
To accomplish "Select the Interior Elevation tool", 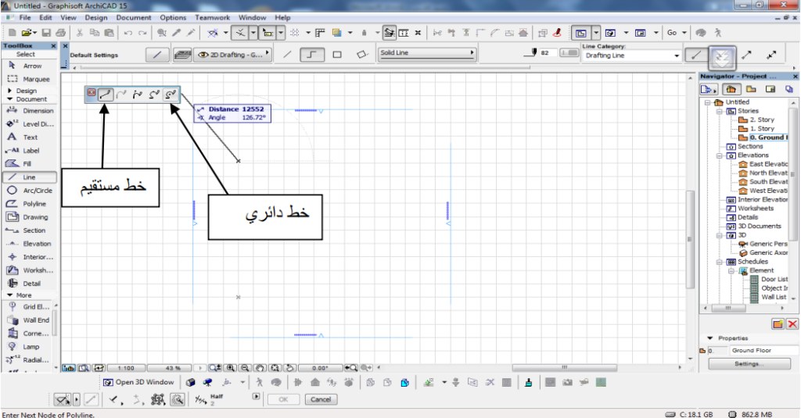I will pos(29,257).
